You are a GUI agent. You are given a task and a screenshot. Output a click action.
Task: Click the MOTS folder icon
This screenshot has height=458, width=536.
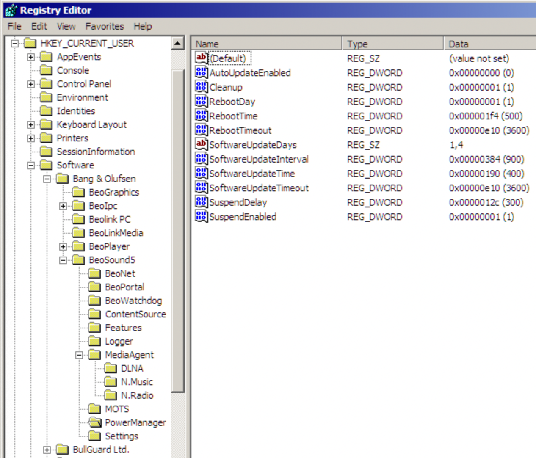click(94, 409)
